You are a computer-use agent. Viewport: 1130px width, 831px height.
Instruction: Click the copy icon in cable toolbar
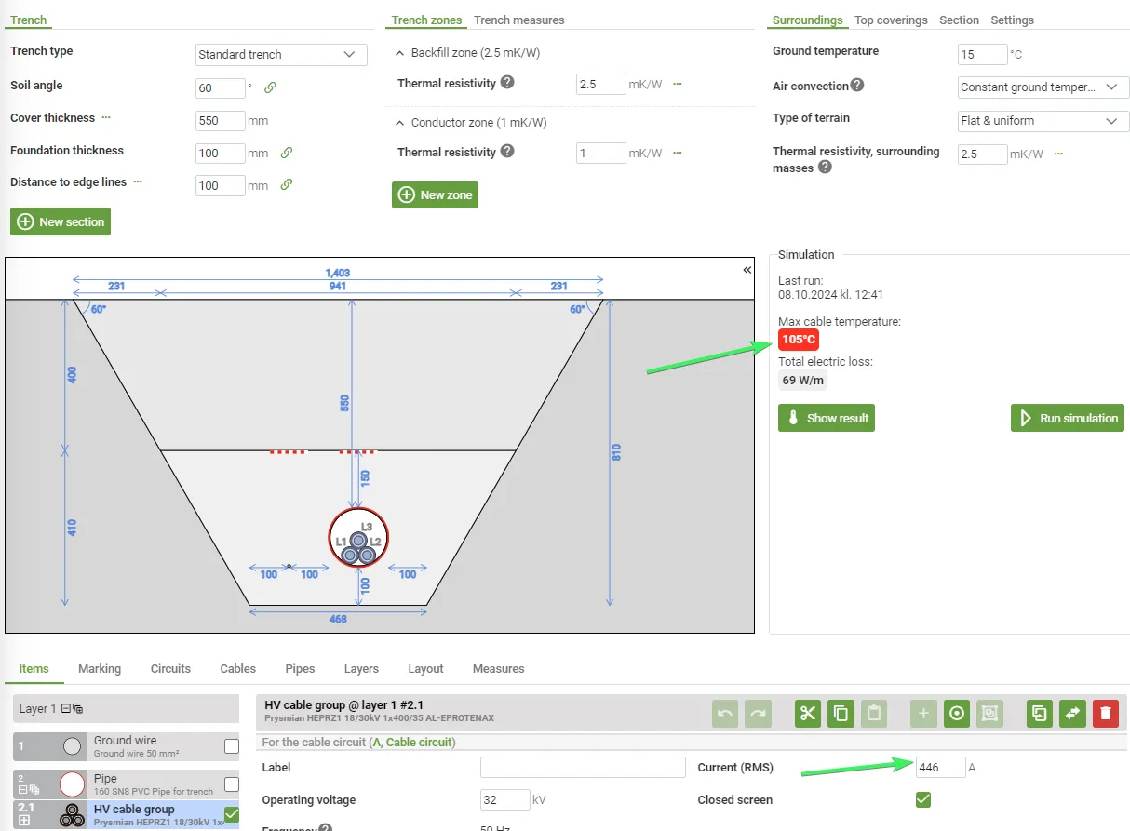pyautogui.click(x=841, y=714)
